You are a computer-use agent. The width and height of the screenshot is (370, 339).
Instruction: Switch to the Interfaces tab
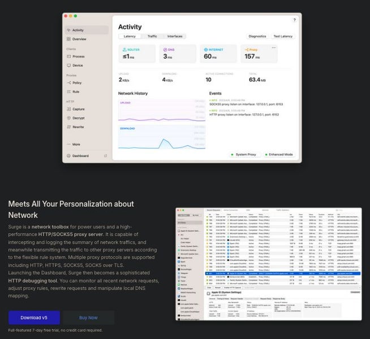click(175, 36)
